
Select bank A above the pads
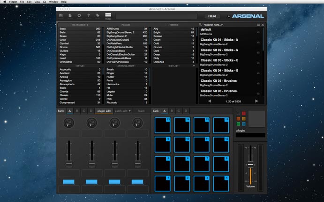(165, 111)
